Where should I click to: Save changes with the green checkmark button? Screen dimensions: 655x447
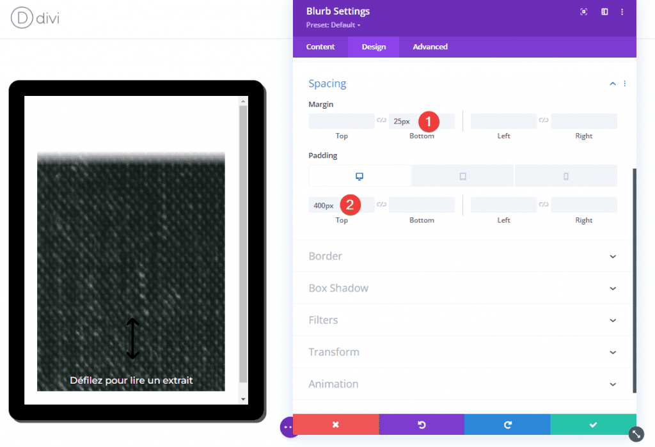click(x=593, y=425)
